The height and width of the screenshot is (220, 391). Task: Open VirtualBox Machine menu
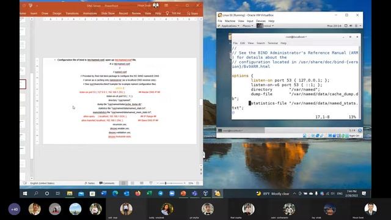pyautogui.click(x=230, y=21)
